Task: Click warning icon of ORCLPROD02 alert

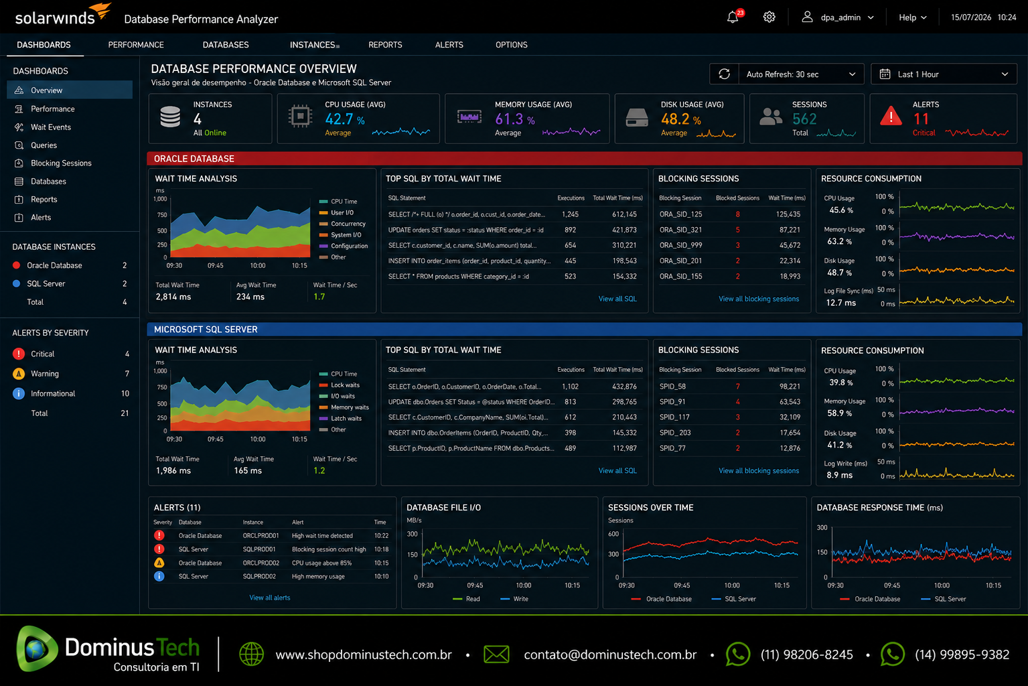Action: [159, 562]
